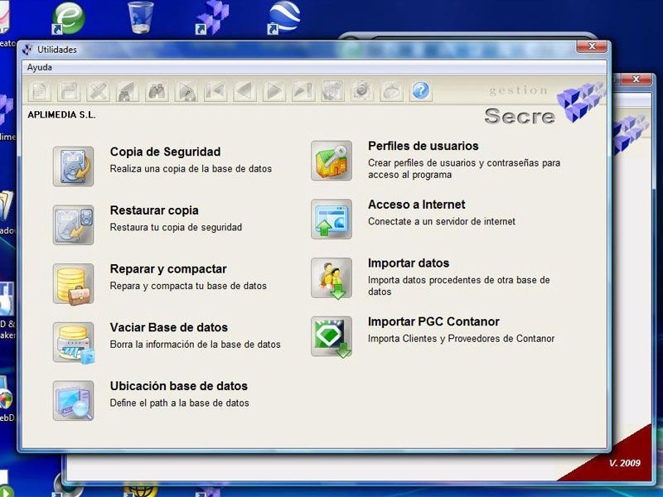The height and width of the screenshot is (497, 663).
Task: Click text 'Realiza una copia de la base de datos'
Action: pyautogui.click(x=191, y=169)
